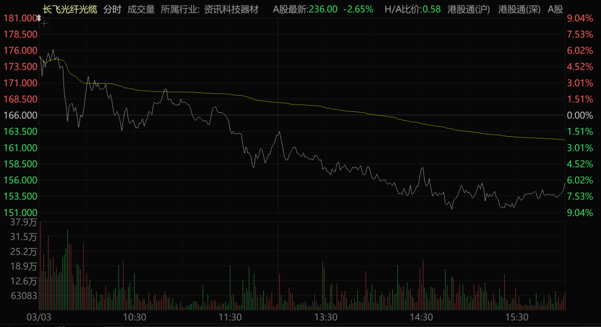
Task: Click the 11:30 time axis label
Action: click(230, 317)
